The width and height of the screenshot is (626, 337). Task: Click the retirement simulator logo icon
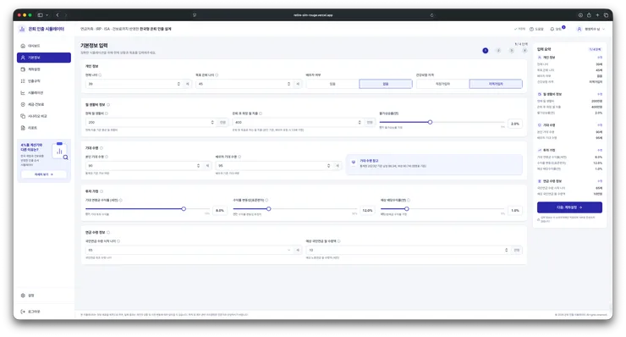22,29
